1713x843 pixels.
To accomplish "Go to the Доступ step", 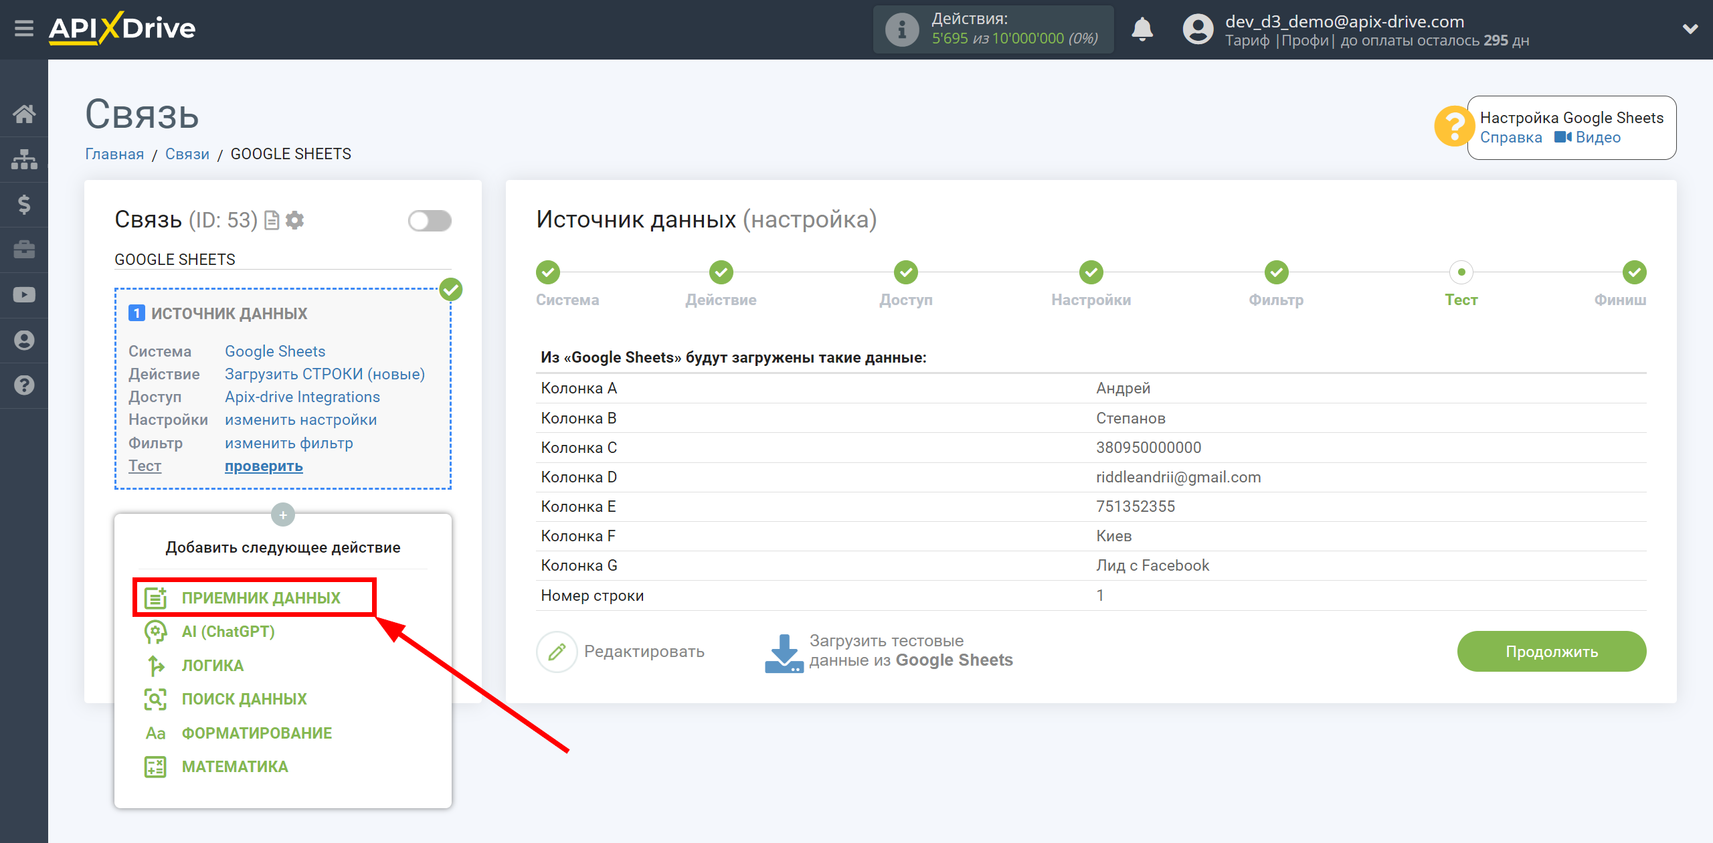I will coord(906,272).
